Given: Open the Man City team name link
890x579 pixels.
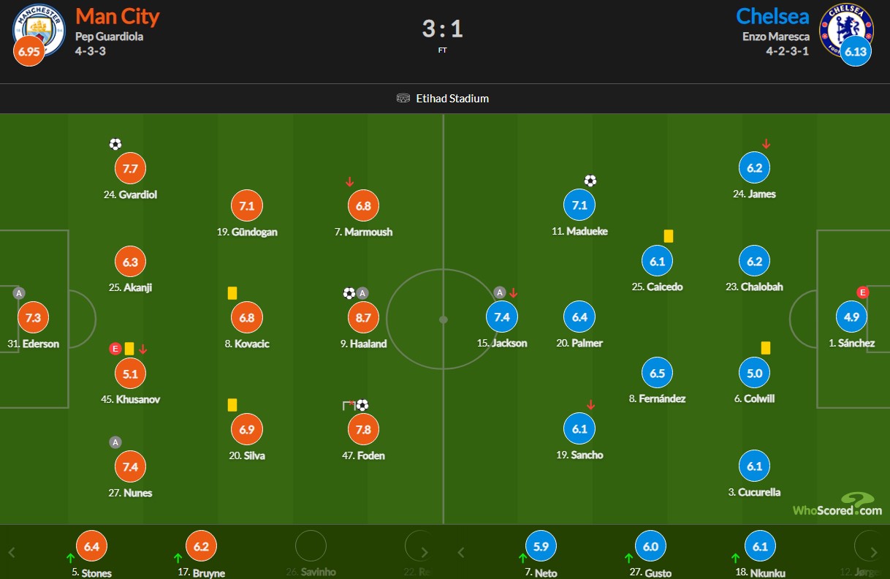Looking at the screenshot, I should pos(118,15).
